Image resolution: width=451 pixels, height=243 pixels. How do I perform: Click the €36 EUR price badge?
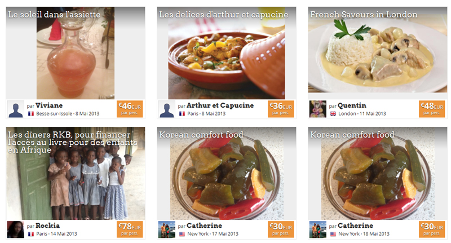(281, 109)
